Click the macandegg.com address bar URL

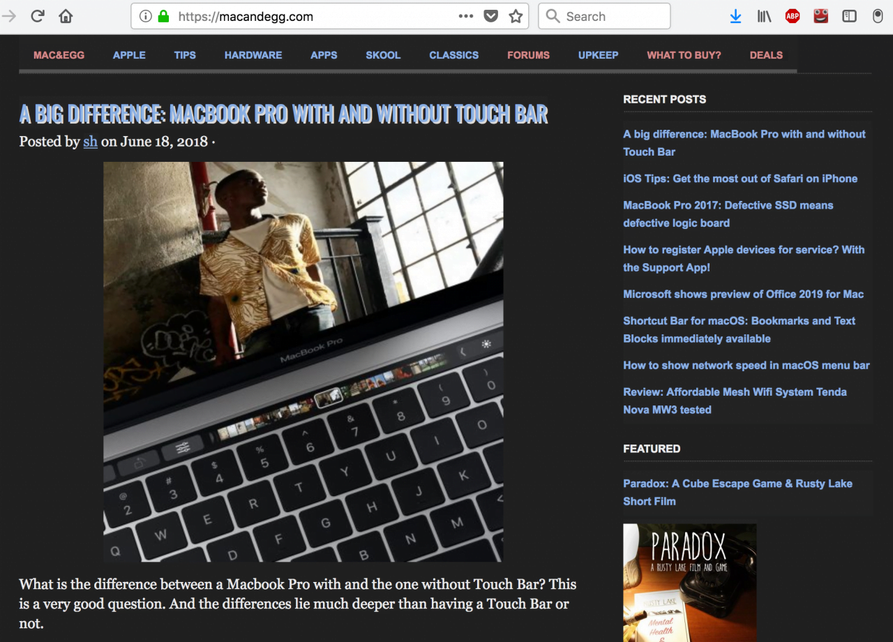pos(246,17)
